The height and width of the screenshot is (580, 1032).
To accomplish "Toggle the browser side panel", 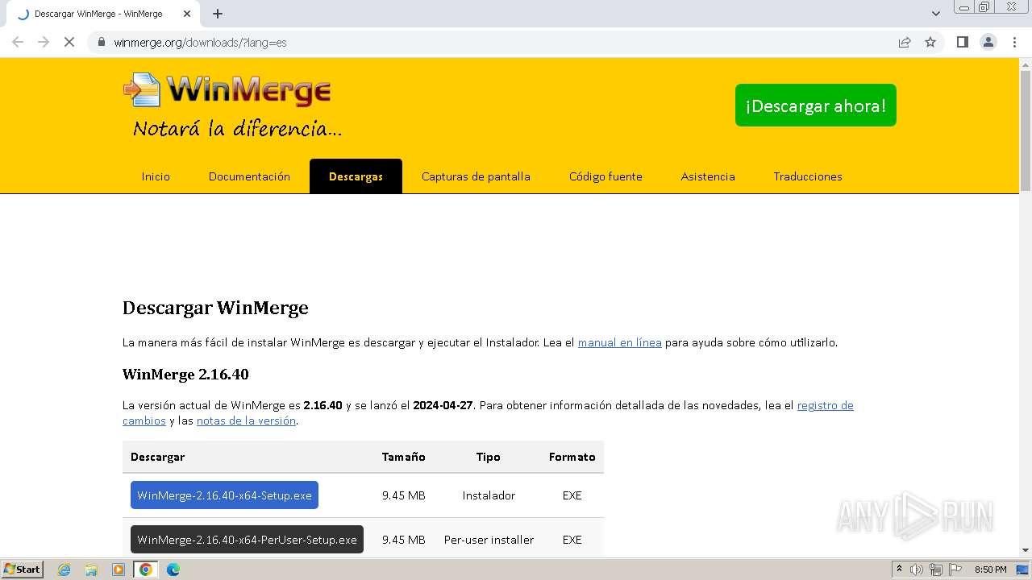I will 962,42.
